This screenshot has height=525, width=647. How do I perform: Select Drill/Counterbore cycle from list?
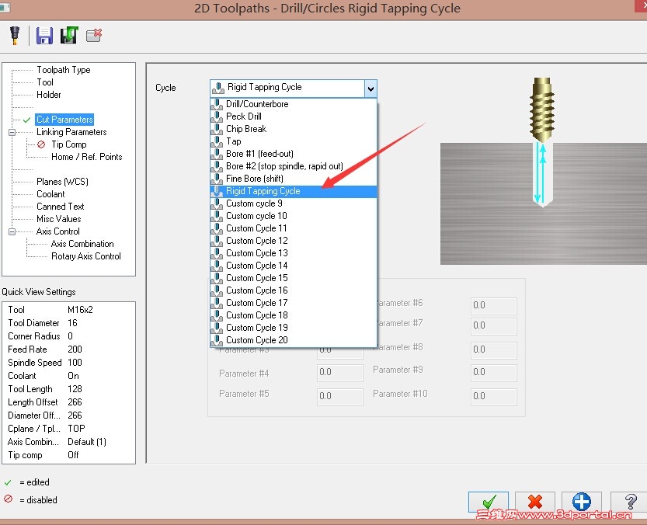294,104
